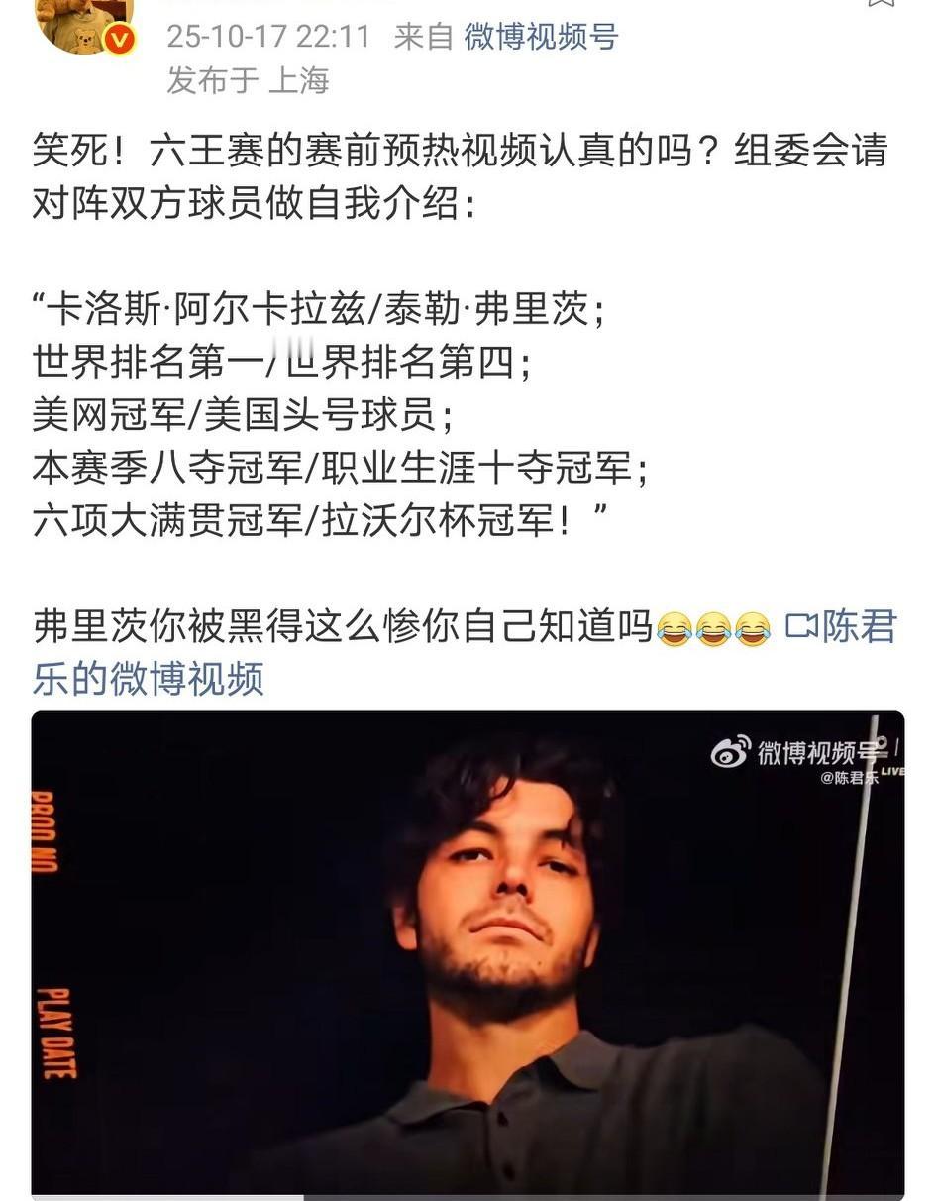Tap the PROD NO label in video

click(x=44, y=831)
